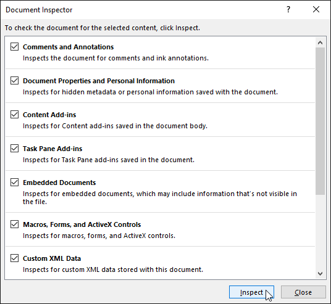This screenshot has height=304, width=331.
Task: Click the Content Add-ins description text
Action: click(115, 126)
